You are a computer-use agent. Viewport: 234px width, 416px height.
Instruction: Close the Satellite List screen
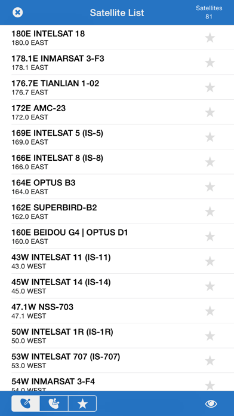click(17, 12)
